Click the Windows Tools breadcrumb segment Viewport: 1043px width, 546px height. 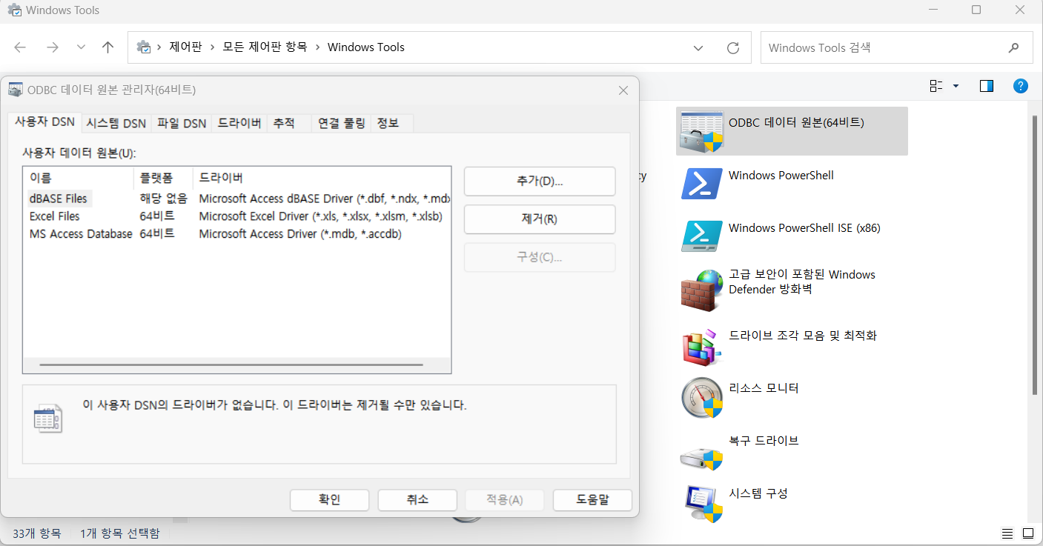pyautogui.click(x=366, y=47)
